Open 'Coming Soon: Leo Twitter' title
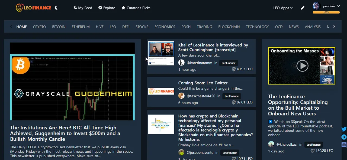 203,83
